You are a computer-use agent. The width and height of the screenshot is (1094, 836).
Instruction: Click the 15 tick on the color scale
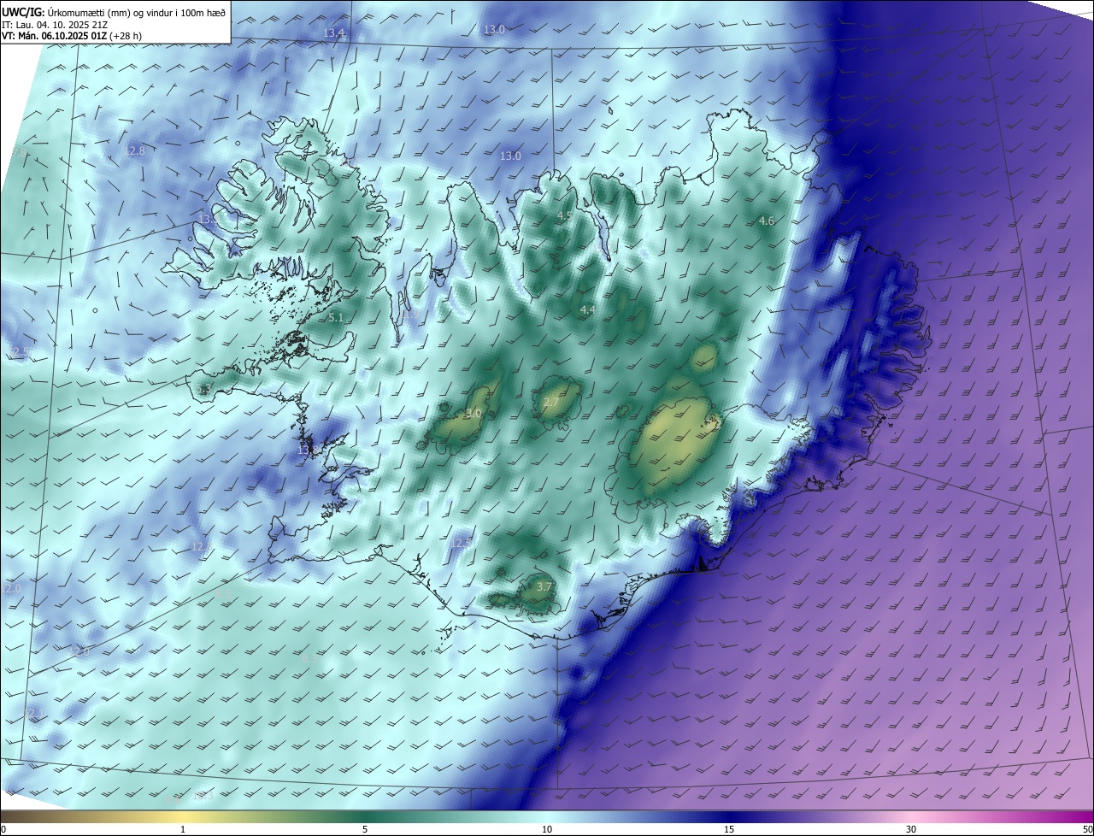pos(729,829)
